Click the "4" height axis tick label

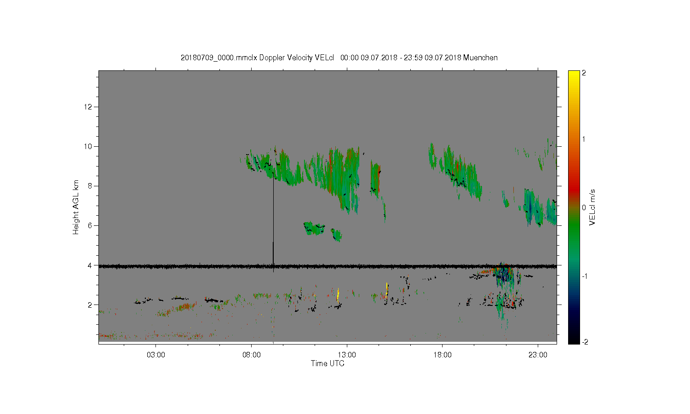[x=91, y=265]
